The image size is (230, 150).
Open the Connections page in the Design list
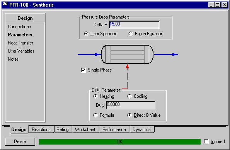point(19,27)
